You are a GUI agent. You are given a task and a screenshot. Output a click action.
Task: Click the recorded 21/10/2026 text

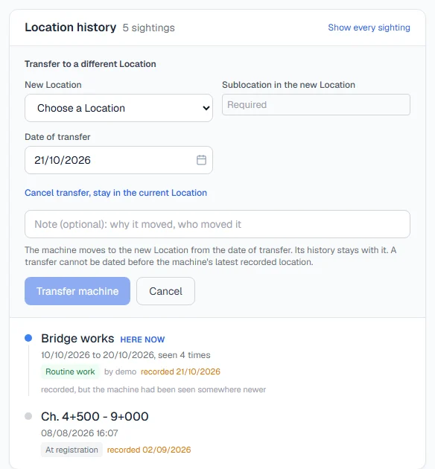pos(180,371)
